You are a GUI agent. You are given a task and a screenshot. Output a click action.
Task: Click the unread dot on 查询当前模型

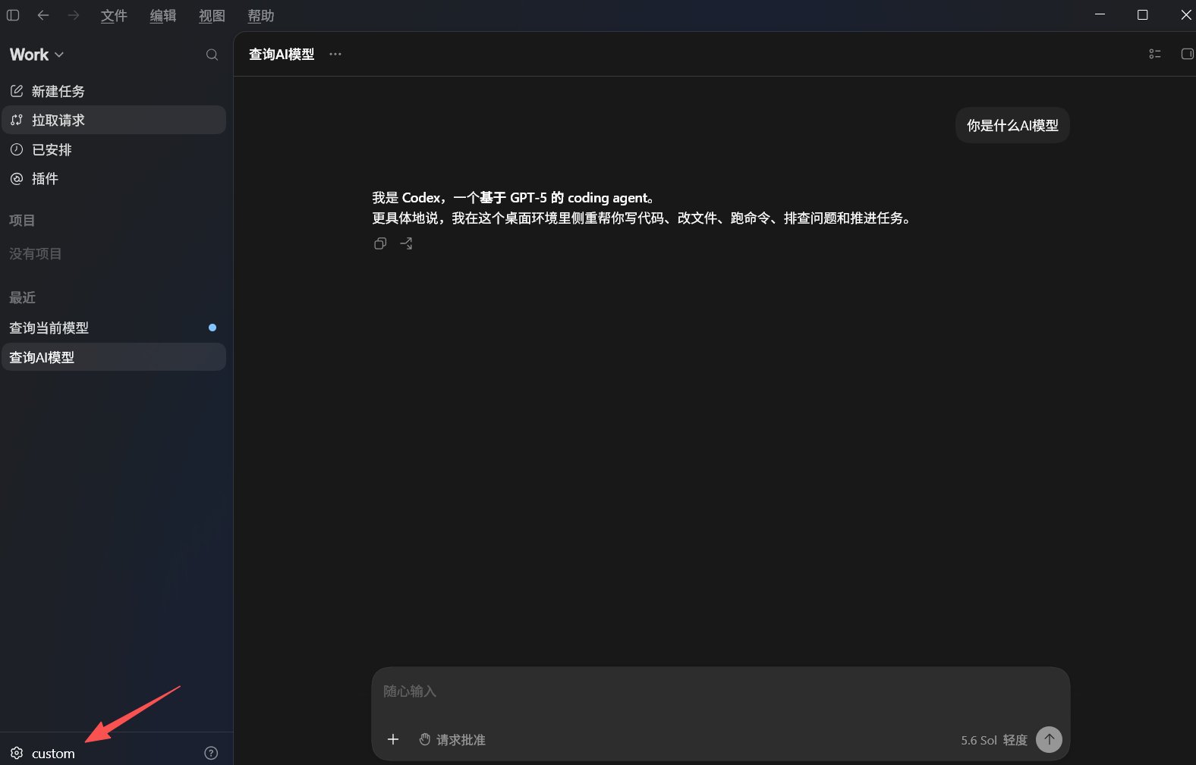[212, 328]
